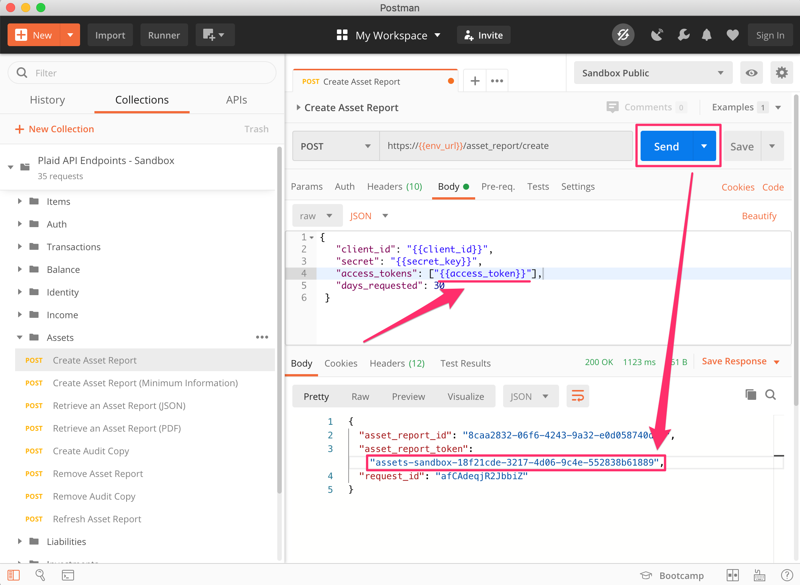The width and height of the screenshot is (800, 585).
Task: Open the Params tab
Action: (x=307, y=186)
